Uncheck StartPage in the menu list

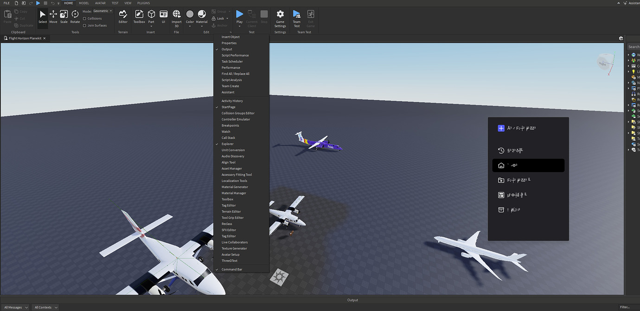(241, 107)
